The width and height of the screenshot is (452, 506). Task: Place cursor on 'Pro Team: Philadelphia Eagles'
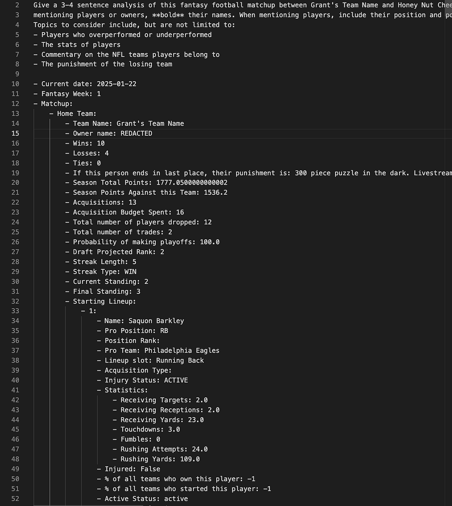158,351
